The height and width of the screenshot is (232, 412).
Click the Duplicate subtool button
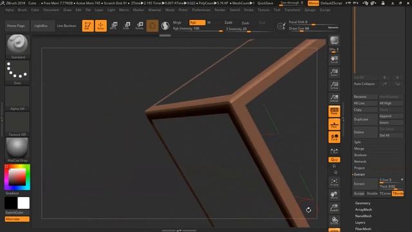[365, 119]
